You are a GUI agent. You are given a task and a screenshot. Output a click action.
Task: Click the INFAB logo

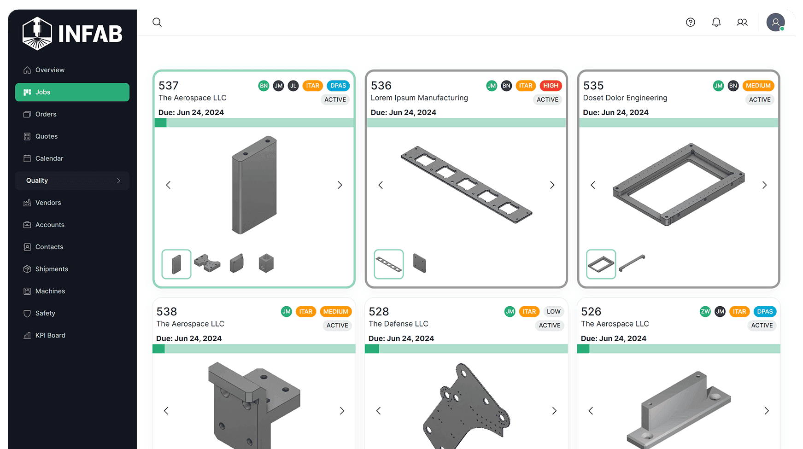(x=72, y=34)
